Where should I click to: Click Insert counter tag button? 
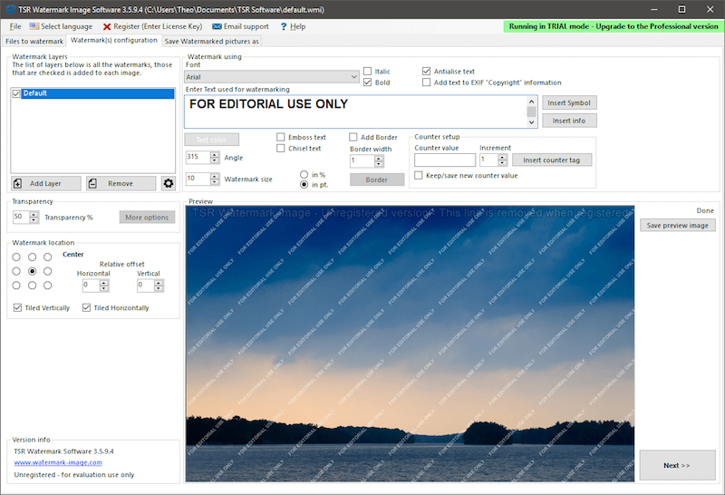coord(552,160)
